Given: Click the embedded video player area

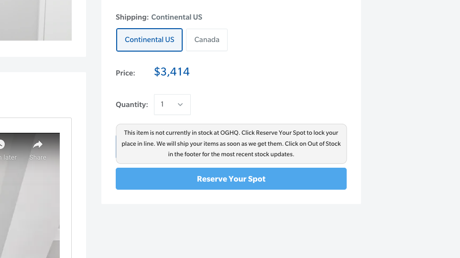Looking at the screenshot, I should [29, 205].
